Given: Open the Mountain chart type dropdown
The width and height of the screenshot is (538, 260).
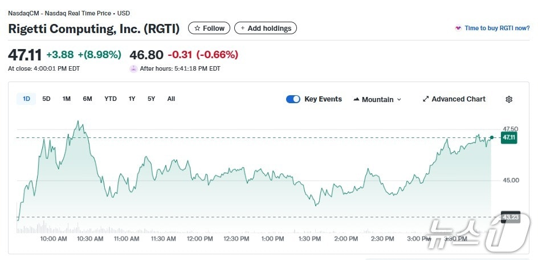Looking at the screenshot, I should click(x=377, y=99).
